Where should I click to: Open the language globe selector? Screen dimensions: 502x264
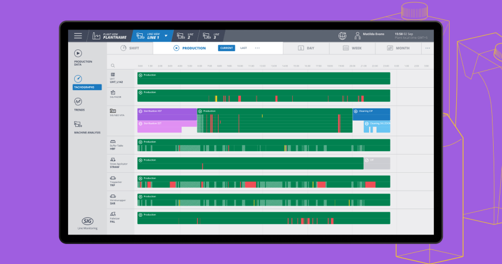coord(342,36)
